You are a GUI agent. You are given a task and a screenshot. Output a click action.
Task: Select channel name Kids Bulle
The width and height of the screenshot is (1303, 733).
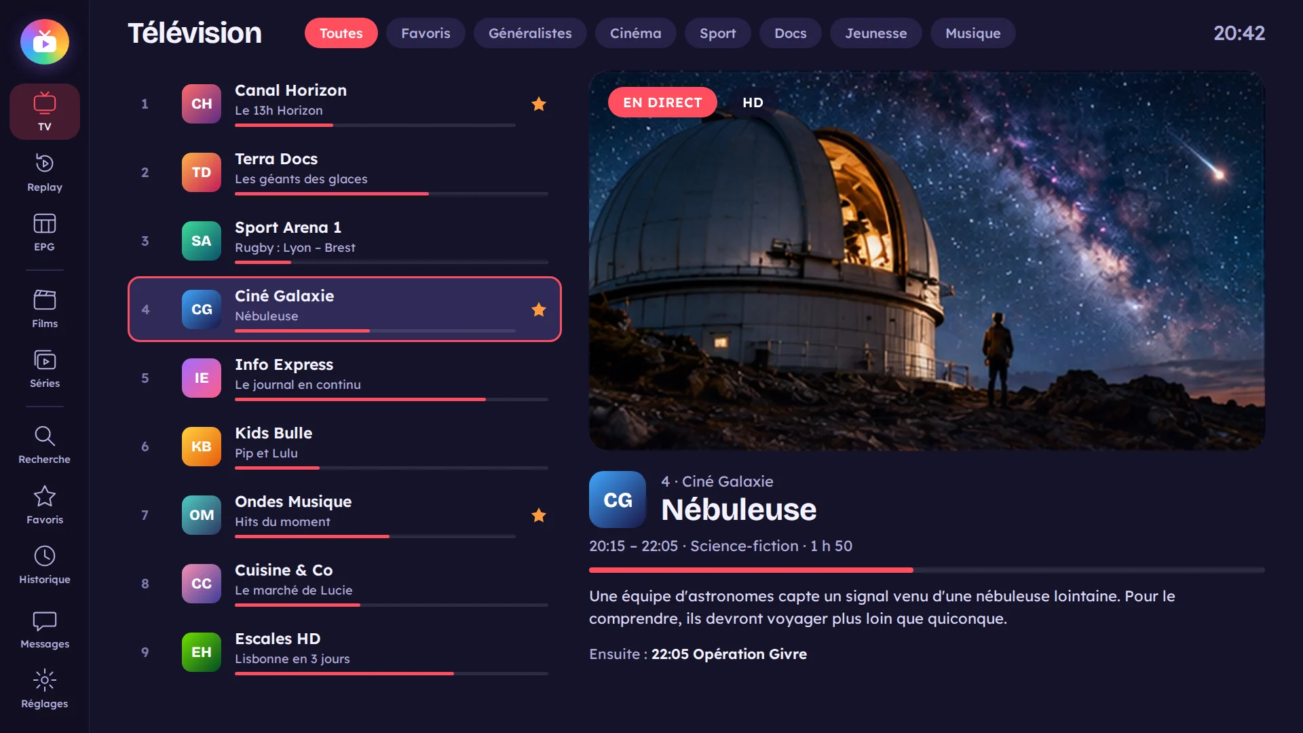click(x=273, y=433)
